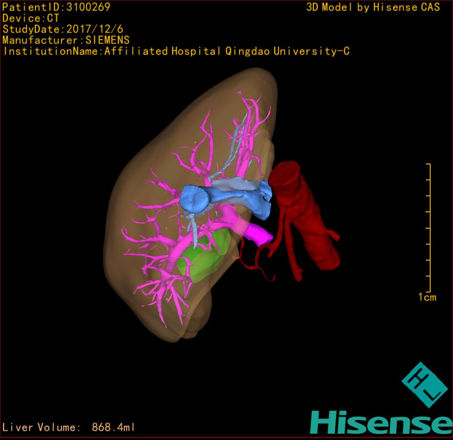Click the StudyDate:2017/12/6 text
The height and width of the screenshot is (440, 453).
(x=63, y=29)
